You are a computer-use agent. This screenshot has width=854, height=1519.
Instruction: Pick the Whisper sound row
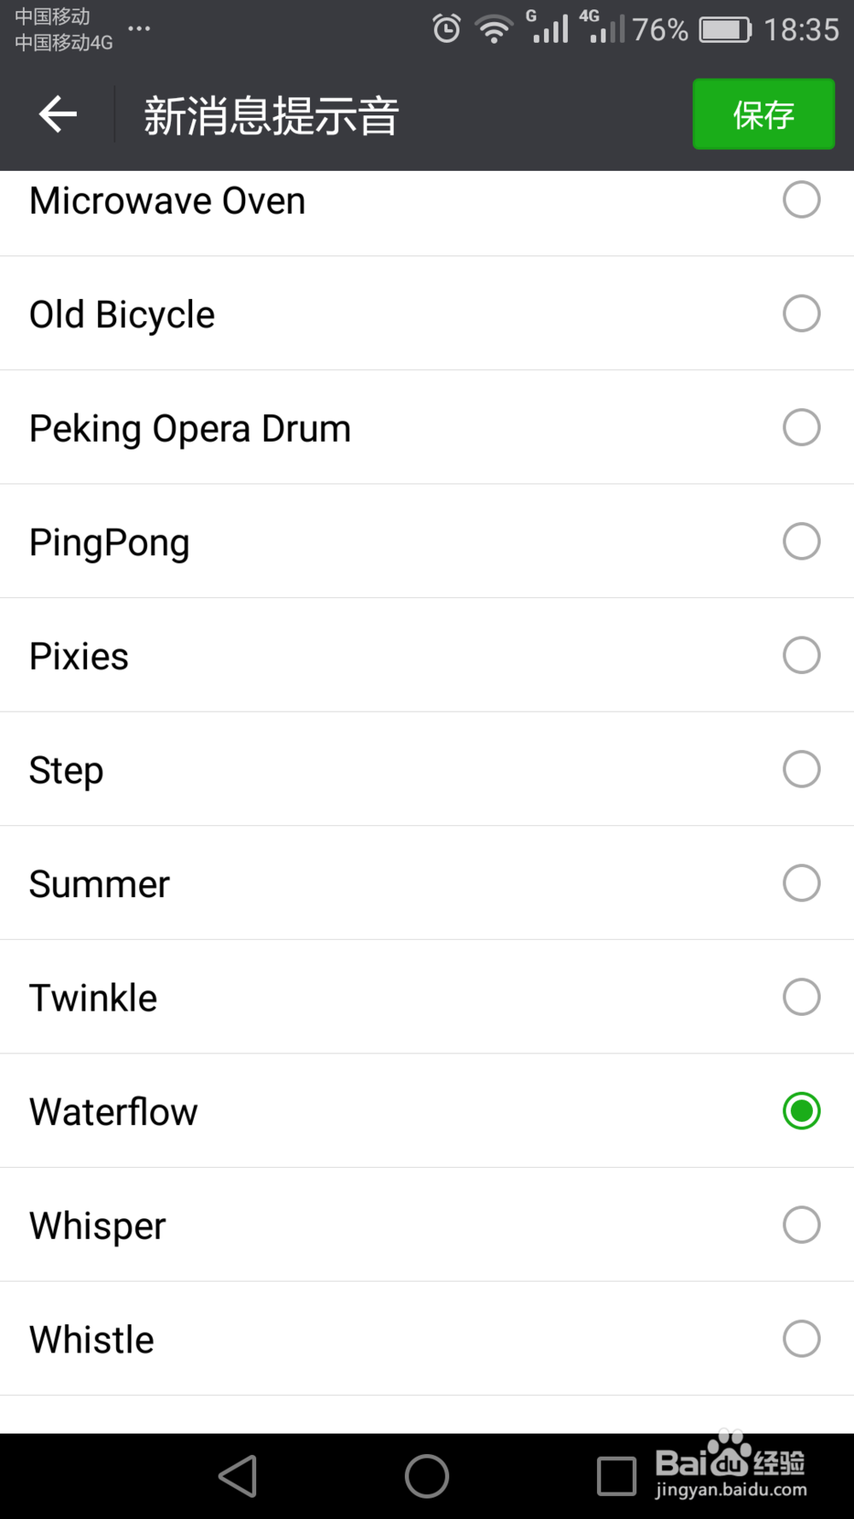point(97,1225)
